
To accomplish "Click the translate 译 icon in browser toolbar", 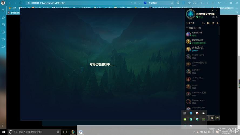I will click(178, 3).
